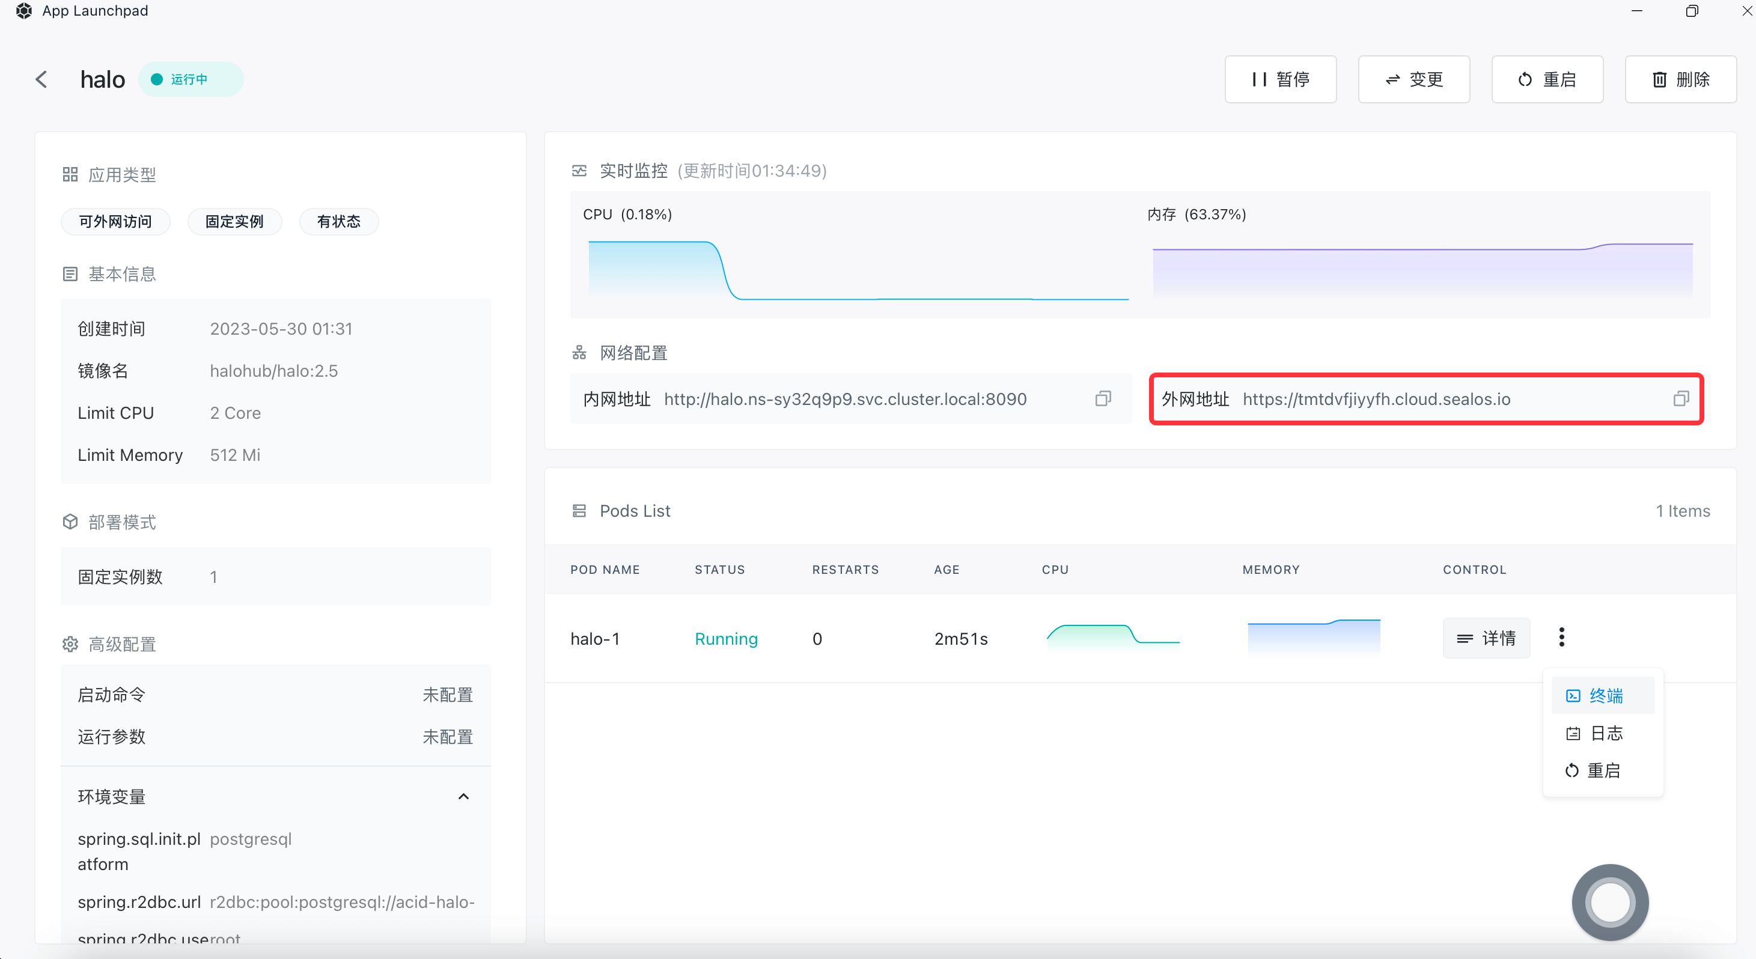The width and height of the screenshot is (1756, 959).
Task: Click the App Launchpad logo icon
Action: click(x=24, y=11)
